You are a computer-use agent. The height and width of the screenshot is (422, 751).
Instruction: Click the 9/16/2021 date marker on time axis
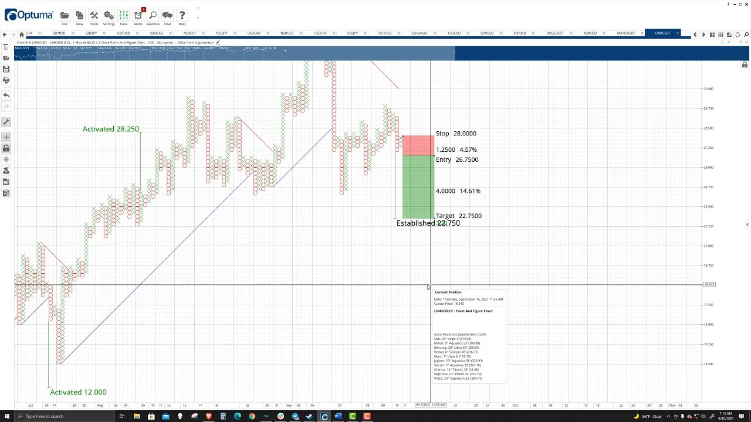click(431, 405)
